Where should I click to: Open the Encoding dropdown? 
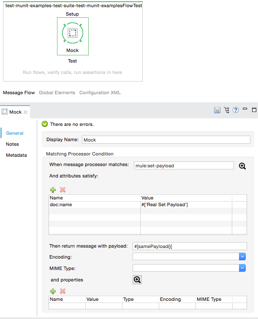(x=242, y=256)
